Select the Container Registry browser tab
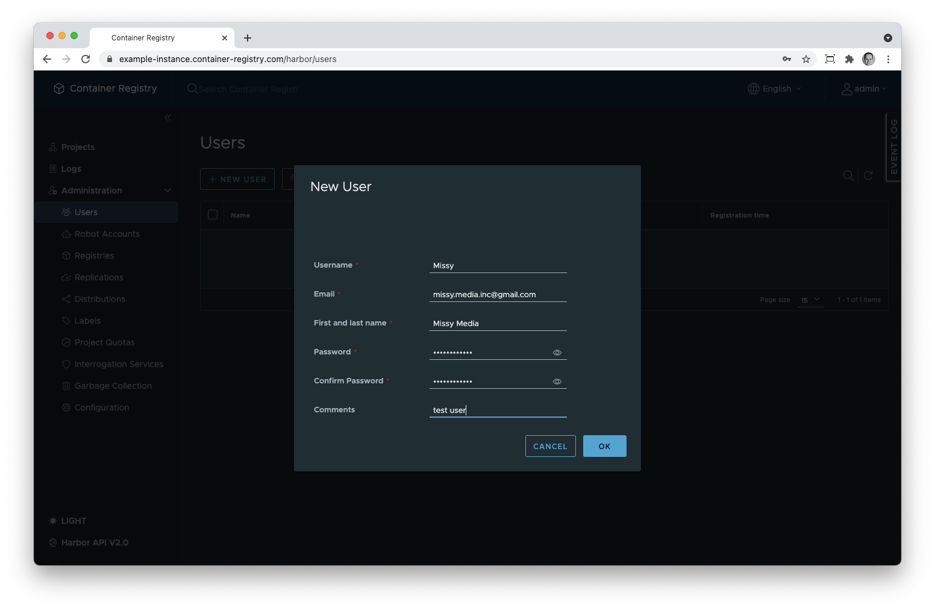Screen dimensions: 935x610 (162, 37)
